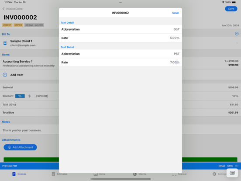Switch to the Scanner tab
This screenshot has width=241, height=181.
coord(179,174)
